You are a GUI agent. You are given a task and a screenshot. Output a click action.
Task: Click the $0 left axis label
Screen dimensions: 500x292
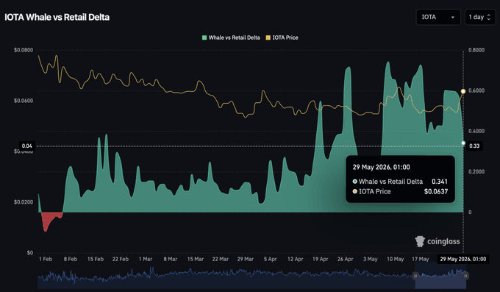pos(29,253)
